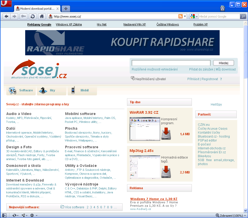248x218 pixels.
Task: Go forward with the Forward arrow
Action: [14, 17]
